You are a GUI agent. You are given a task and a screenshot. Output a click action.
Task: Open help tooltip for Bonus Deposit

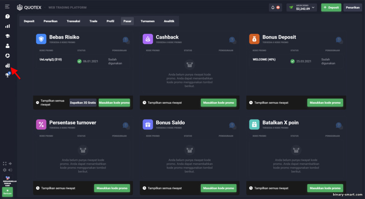339,40
